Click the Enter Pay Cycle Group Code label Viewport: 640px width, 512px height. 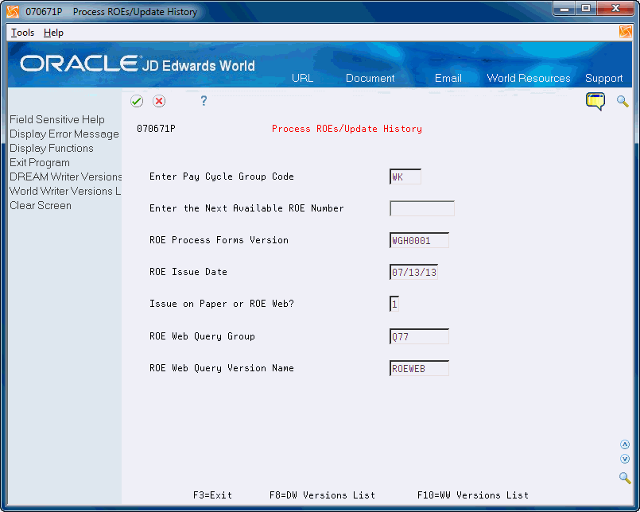coord(222,176)
